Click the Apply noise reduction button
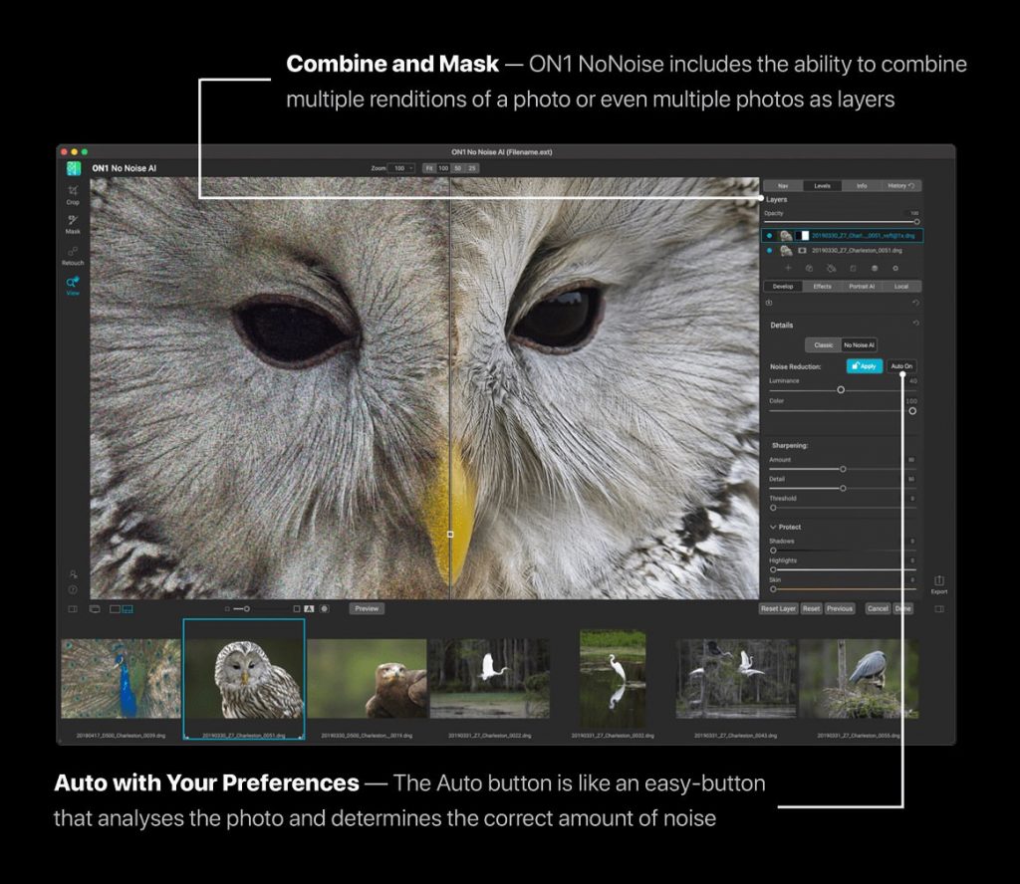 click(x=865, y=366)
